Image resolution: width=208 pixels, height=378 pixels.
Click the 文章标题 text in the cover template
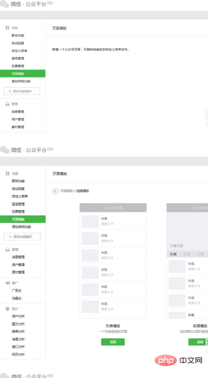point(177,246)
